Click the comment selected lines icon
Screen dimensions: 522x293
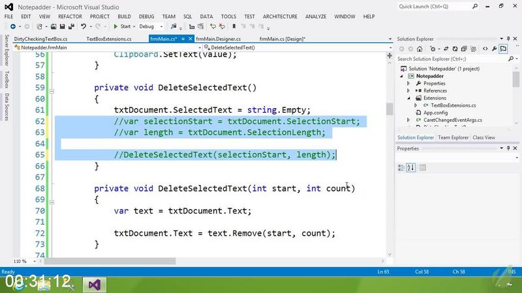click(213, 26)
